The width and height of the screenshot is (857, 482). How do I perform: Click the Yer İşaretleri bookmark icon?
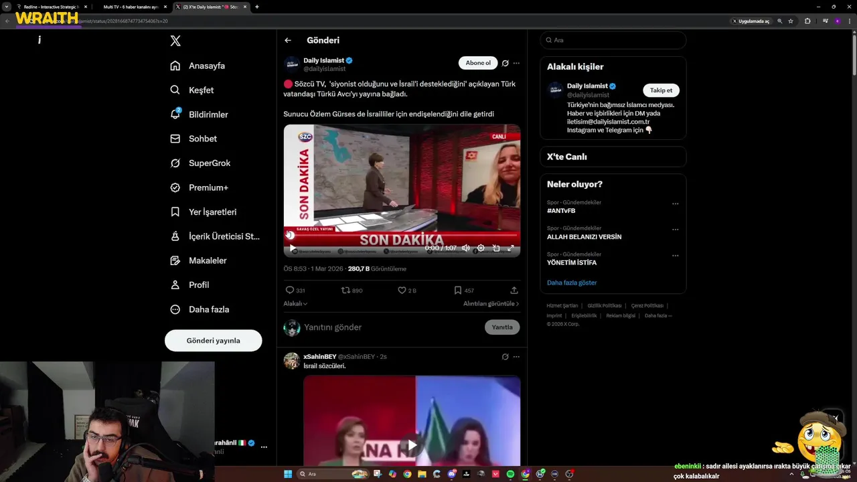pyautogui.click(x=175, y=212)
